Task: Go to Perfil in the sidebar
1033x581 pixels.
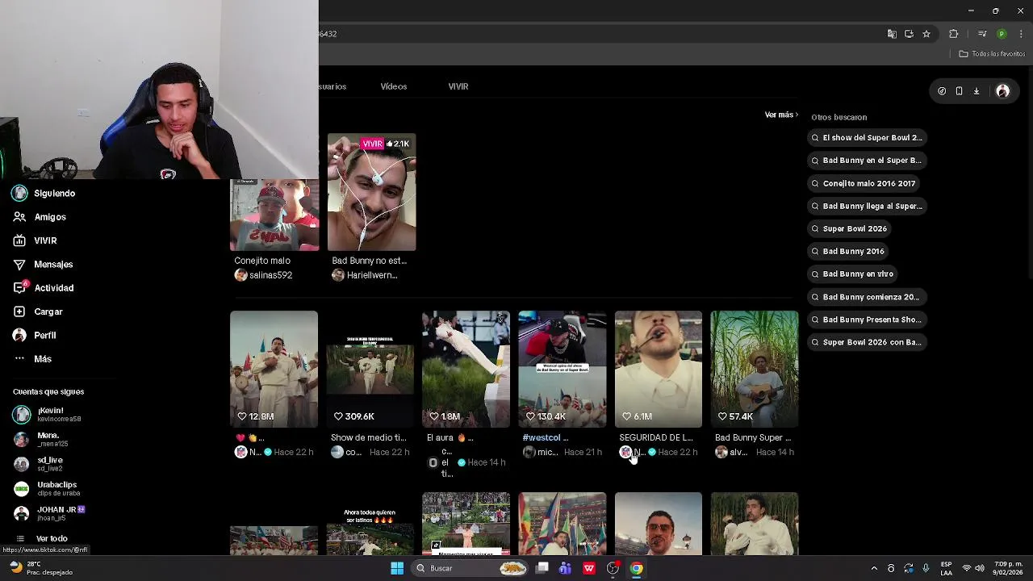Action: click(35, 335)
